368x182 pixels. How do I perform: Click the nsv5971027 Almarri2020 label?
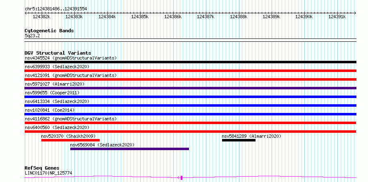point(55,84)
